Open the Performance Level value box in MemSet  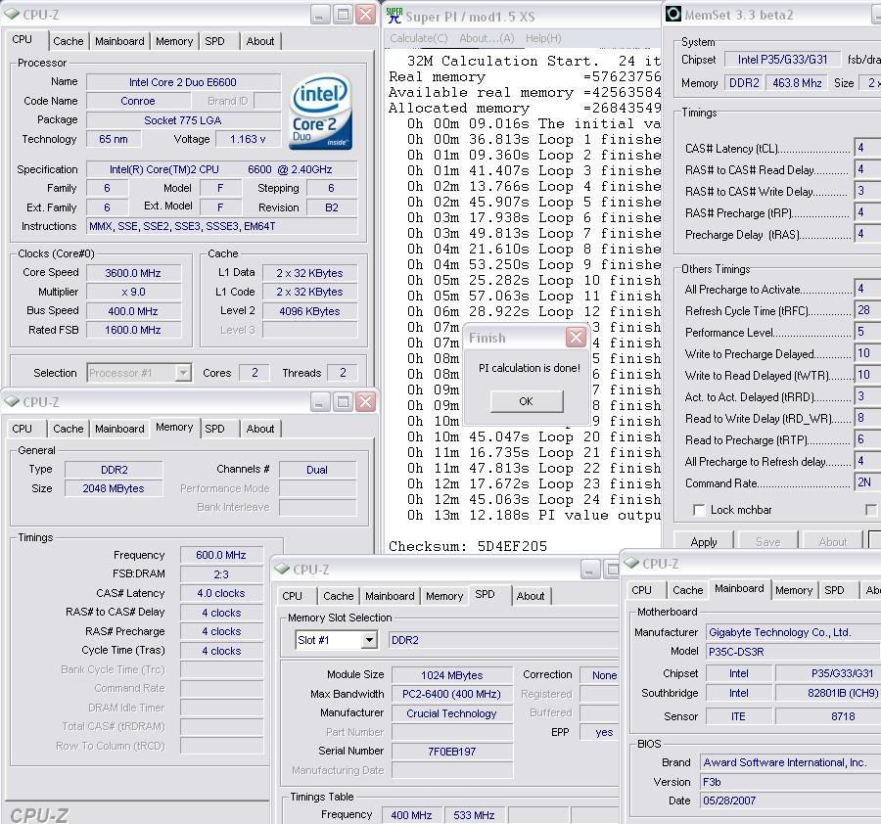(867, 332)
